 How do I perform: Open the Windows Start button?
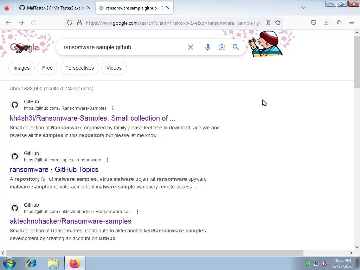(x=9, y=263)
